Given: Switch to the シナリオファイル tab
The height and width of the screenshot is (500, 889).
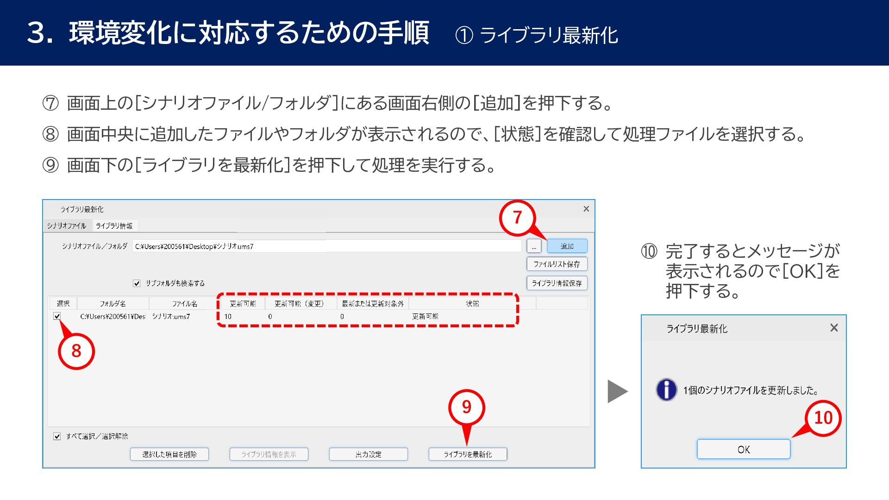Looking at the screenshot, I should pos(67,226).
